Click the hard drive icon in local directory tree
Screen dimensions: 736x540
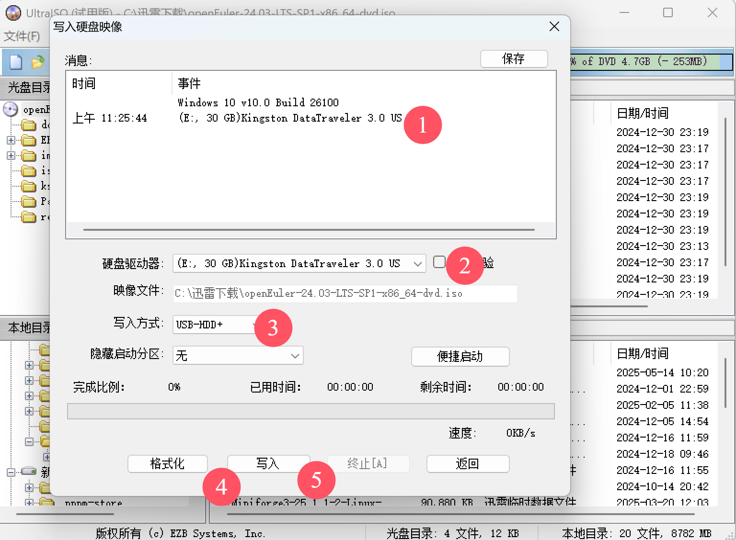[29, 471]
